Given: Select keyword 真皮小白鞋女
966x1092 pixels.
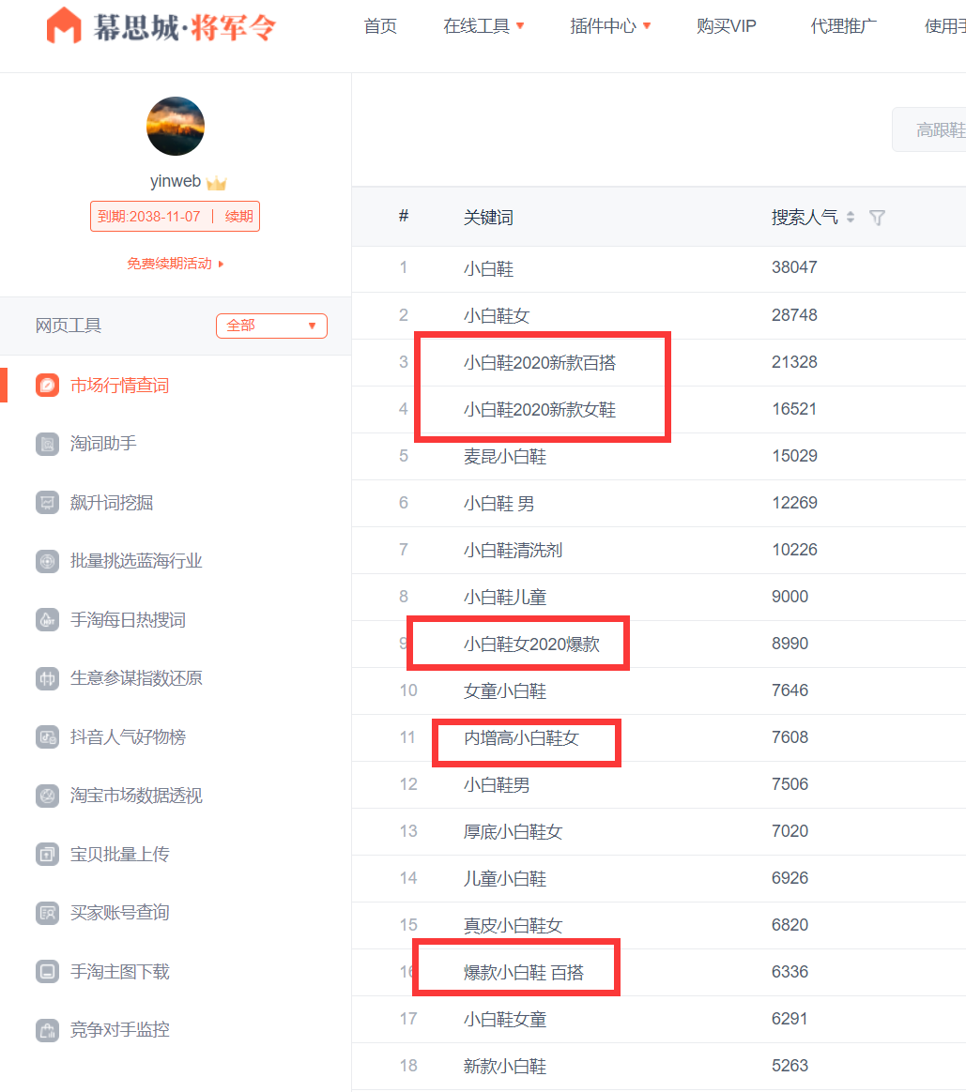Looking at the screenshot, I should pyautogui.click(x=513, y=926).
